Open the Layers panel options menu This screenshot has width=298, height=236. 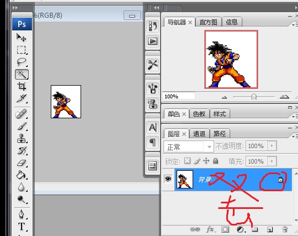click(x=295, y=137)
